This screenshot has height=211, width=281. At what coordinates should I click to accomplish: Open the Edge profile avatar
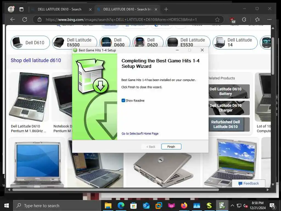tap(11, 9)
